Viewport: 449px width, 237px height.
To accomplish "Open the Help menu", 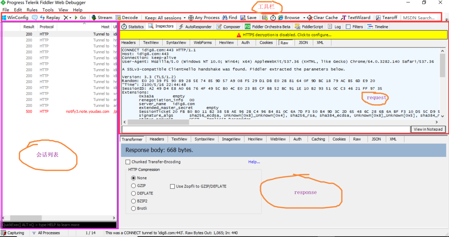I will tap(77, 10).
